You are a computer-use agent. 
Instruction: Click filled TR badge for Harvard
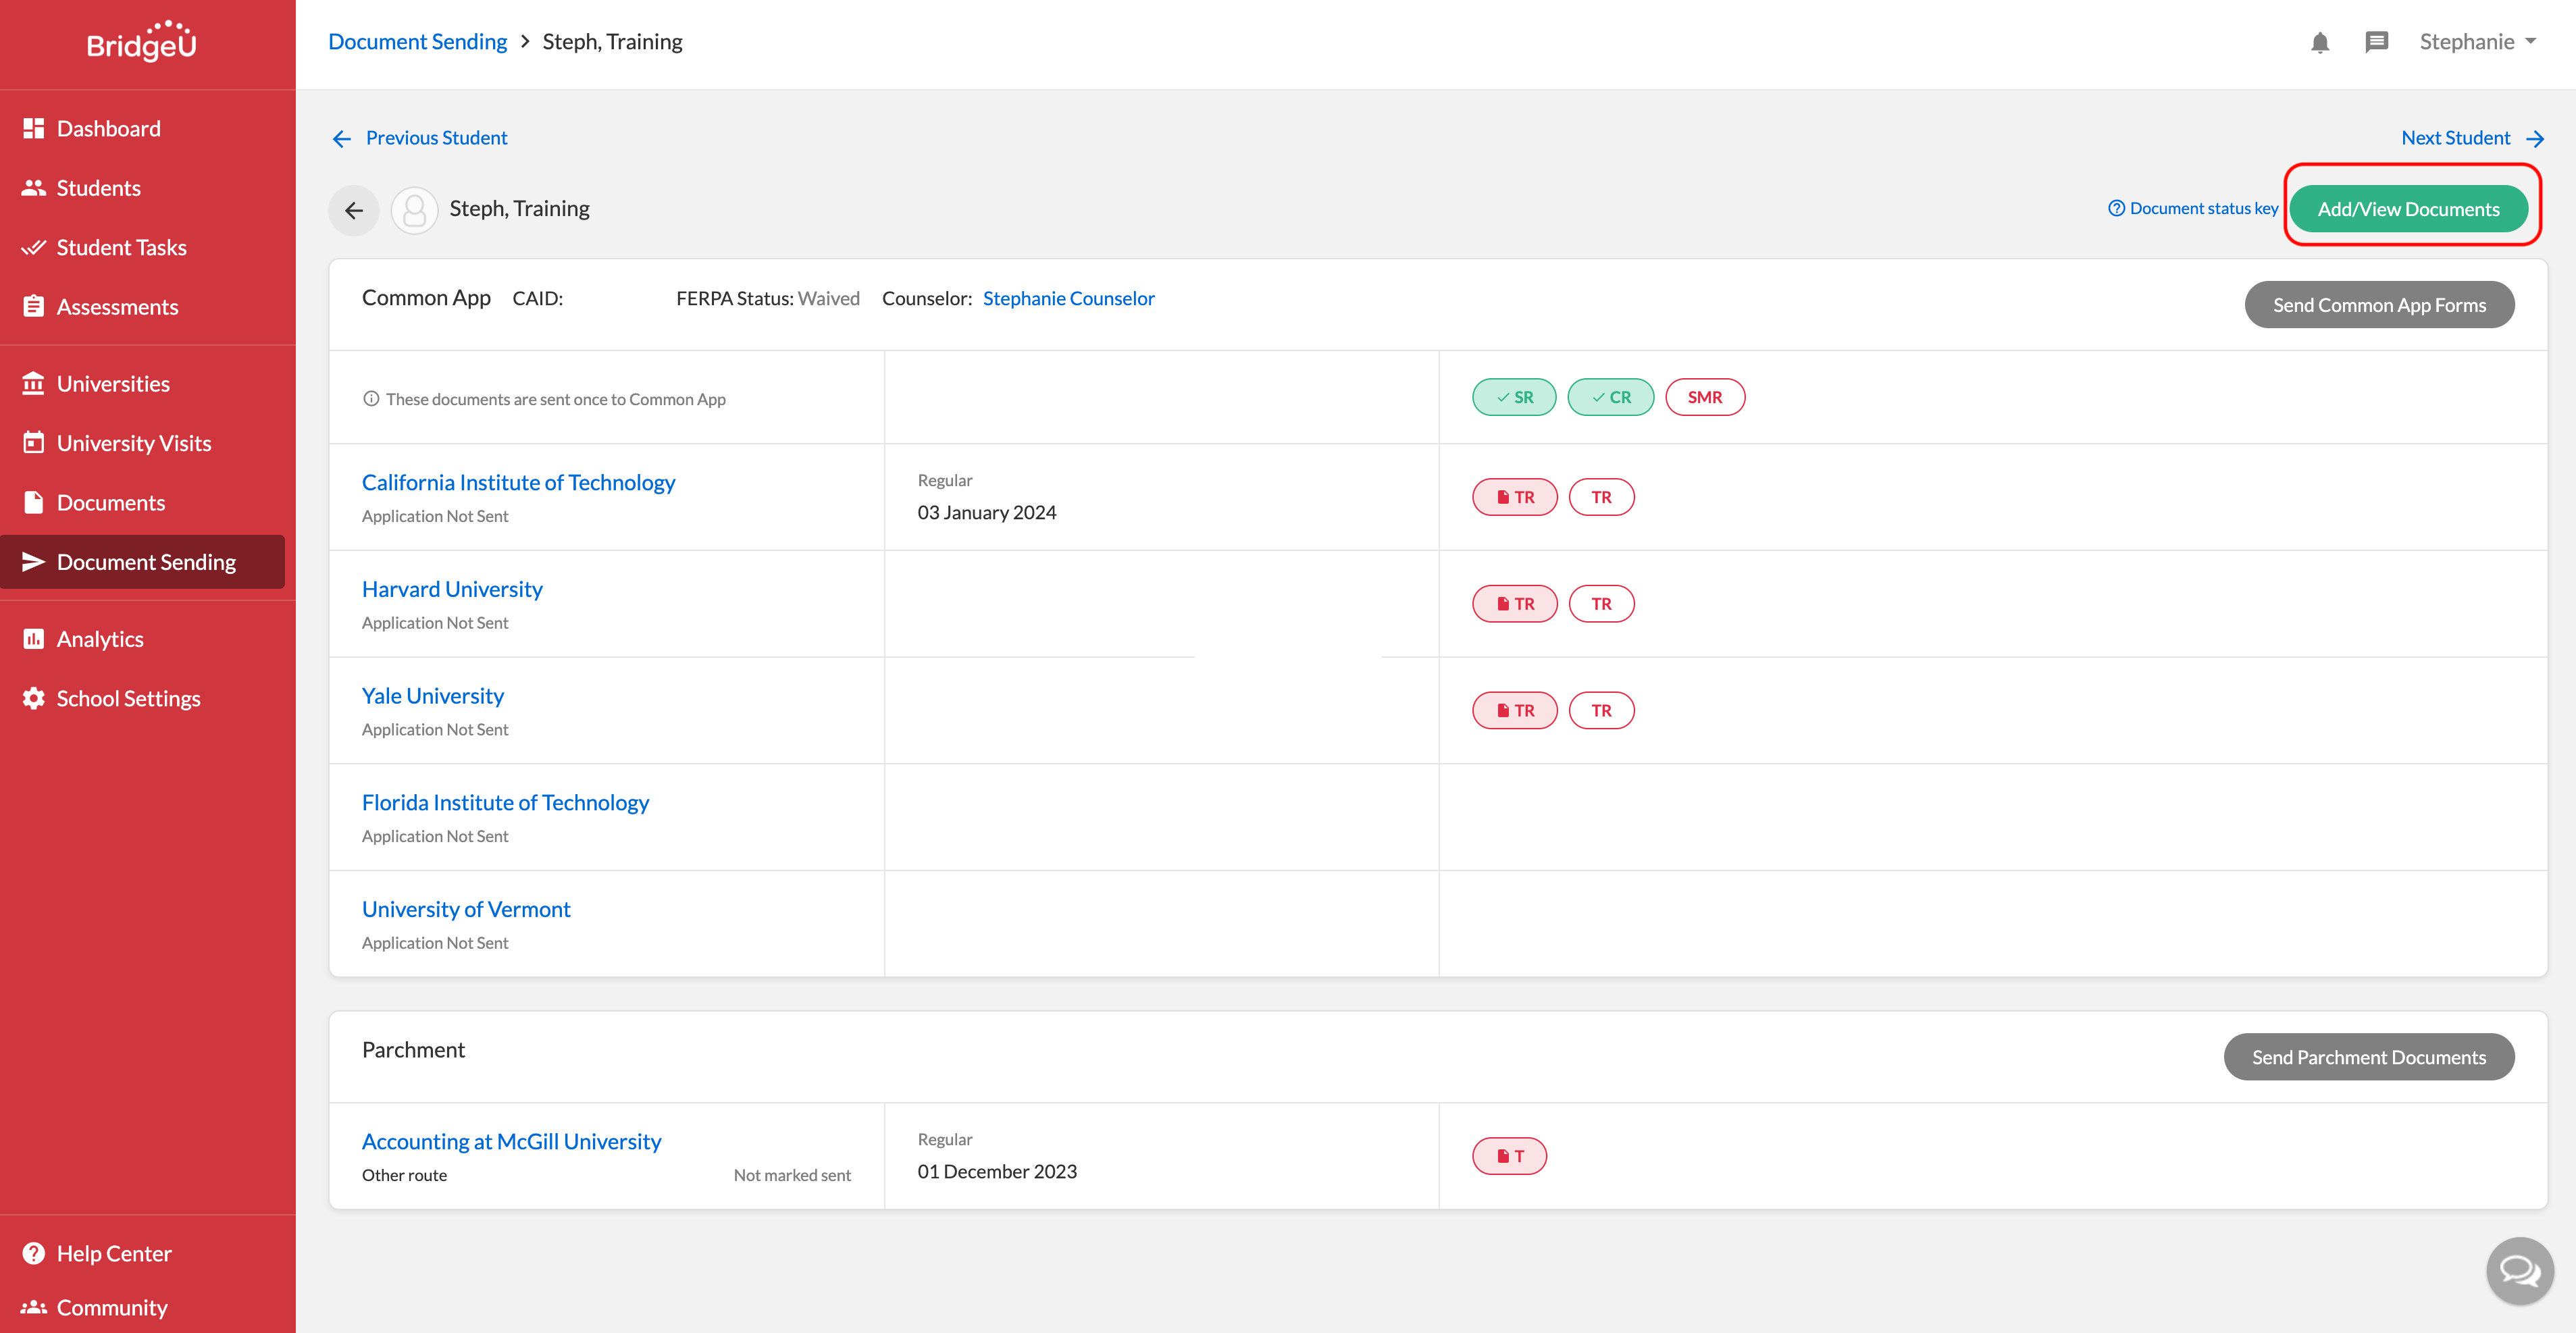1514,604
